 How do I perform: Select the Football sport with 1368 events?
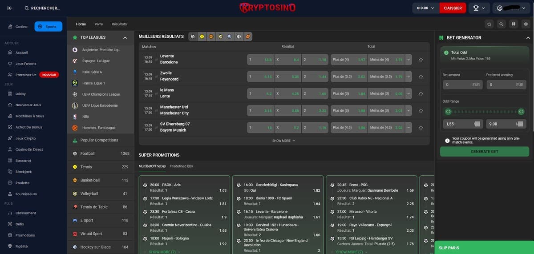coord(101,153)
